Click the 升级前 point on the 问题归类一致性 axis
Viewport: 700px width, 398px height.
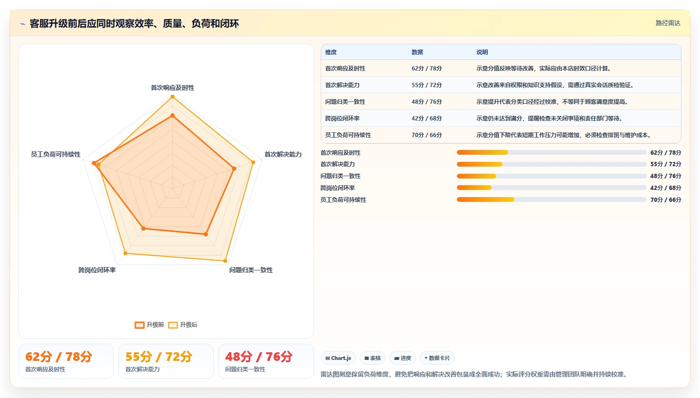(206, 234)
